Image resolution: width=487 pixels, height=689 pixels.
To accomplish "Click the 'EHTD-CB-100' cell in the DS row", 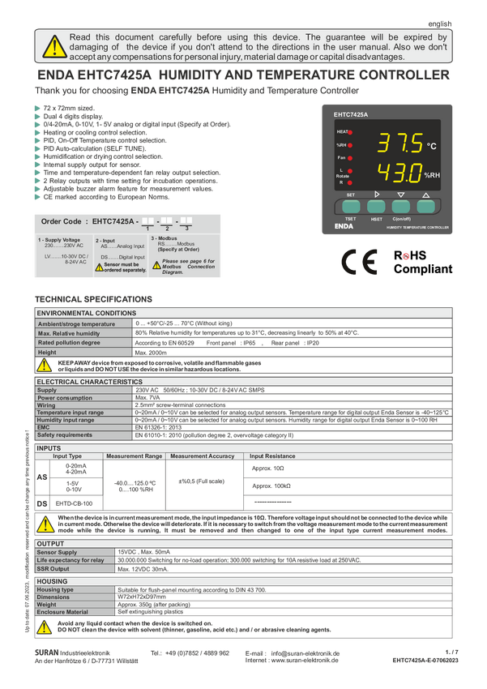I will pos(75,503).
